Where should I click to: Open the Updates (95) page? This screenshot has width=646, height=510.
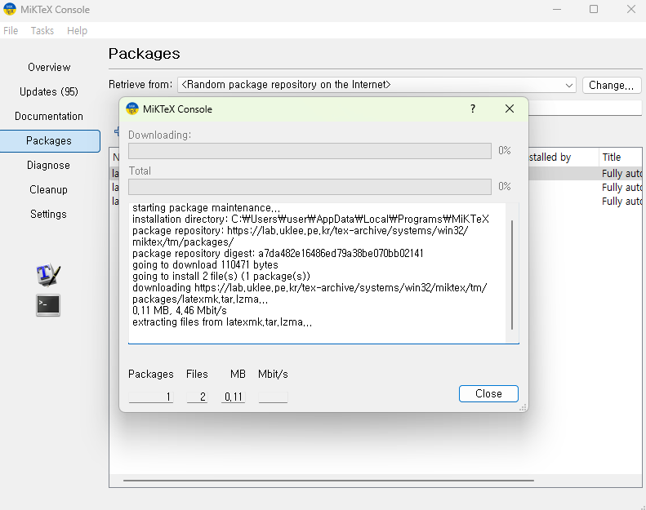[49, 91]
